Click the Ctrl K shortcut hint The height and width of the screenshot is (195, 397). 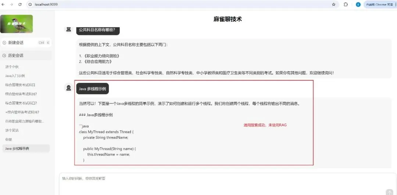[x=44, y=43]
